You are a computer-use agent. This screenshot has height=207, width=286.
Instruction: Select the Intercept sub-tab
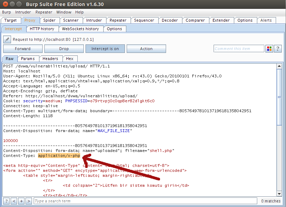tap(13, 29)
